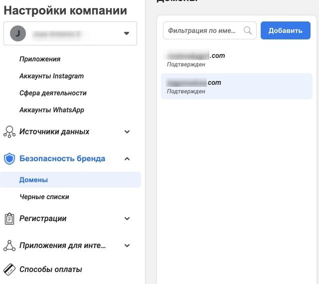
Task: Click the Data Sources nodes icon
Action: (9, 132)
